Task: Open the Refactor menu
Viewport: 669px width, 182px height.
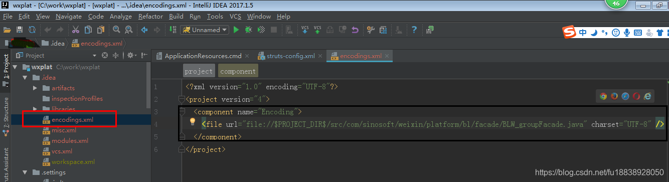Action: click(150, 17)
